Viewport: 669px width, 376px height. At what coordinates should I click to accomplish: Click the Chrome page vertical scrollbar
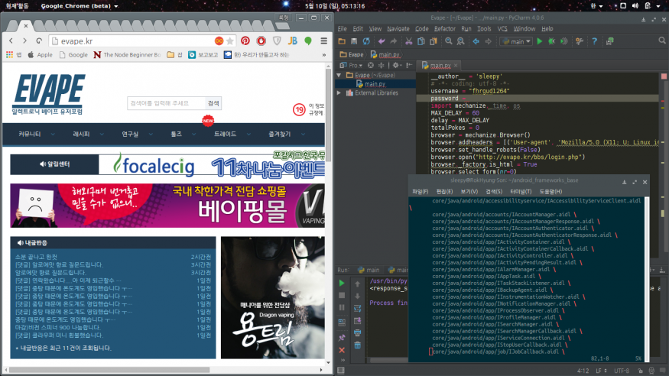click(328, 114)
